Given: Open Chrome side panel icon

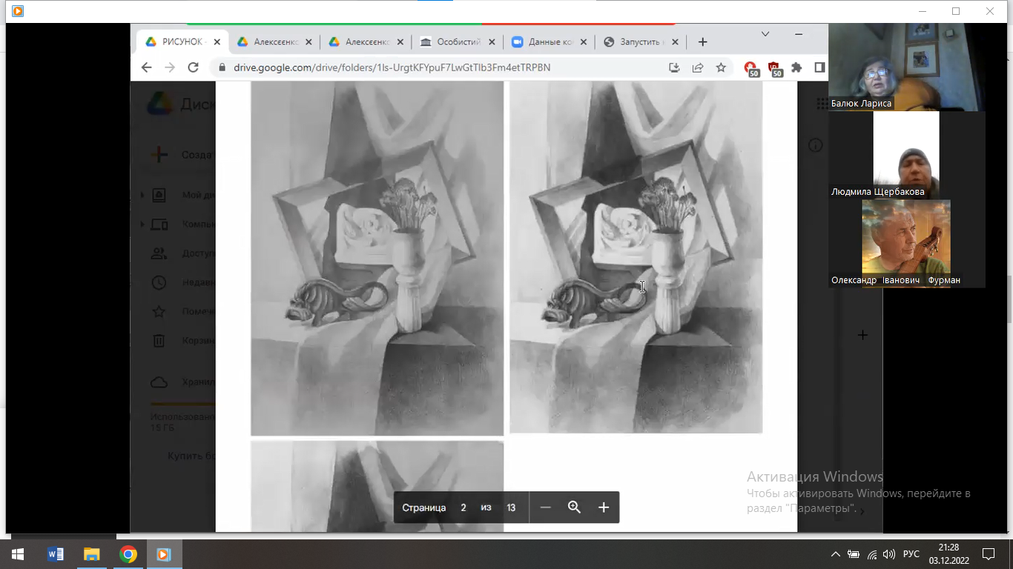Looking at the screenshot, I should tap(819, 67).
